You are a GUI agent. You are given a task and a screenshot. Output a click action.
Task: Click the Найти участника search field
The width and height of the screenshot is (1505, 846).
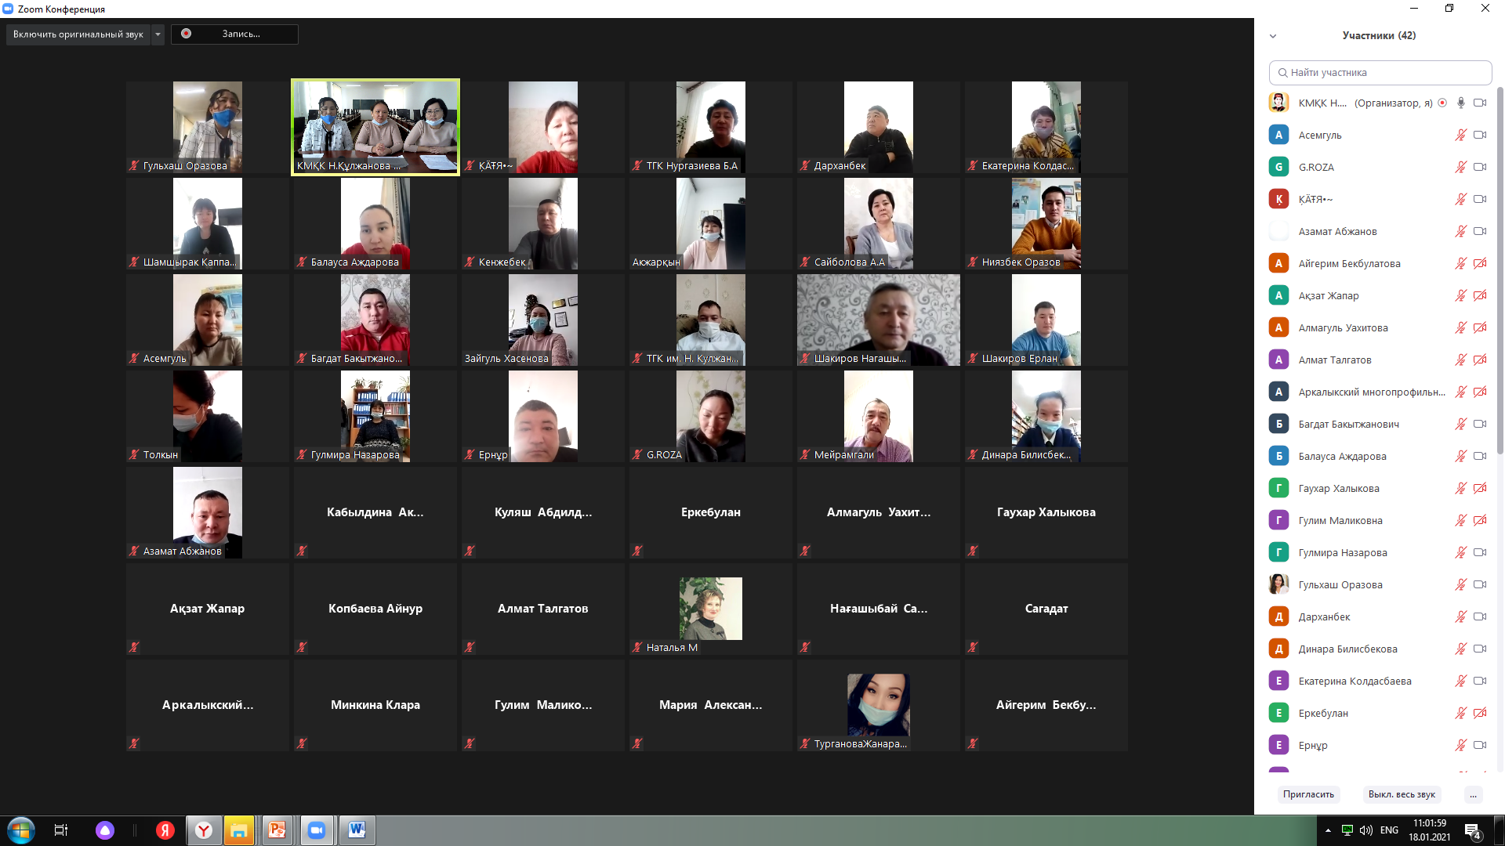1380,72
